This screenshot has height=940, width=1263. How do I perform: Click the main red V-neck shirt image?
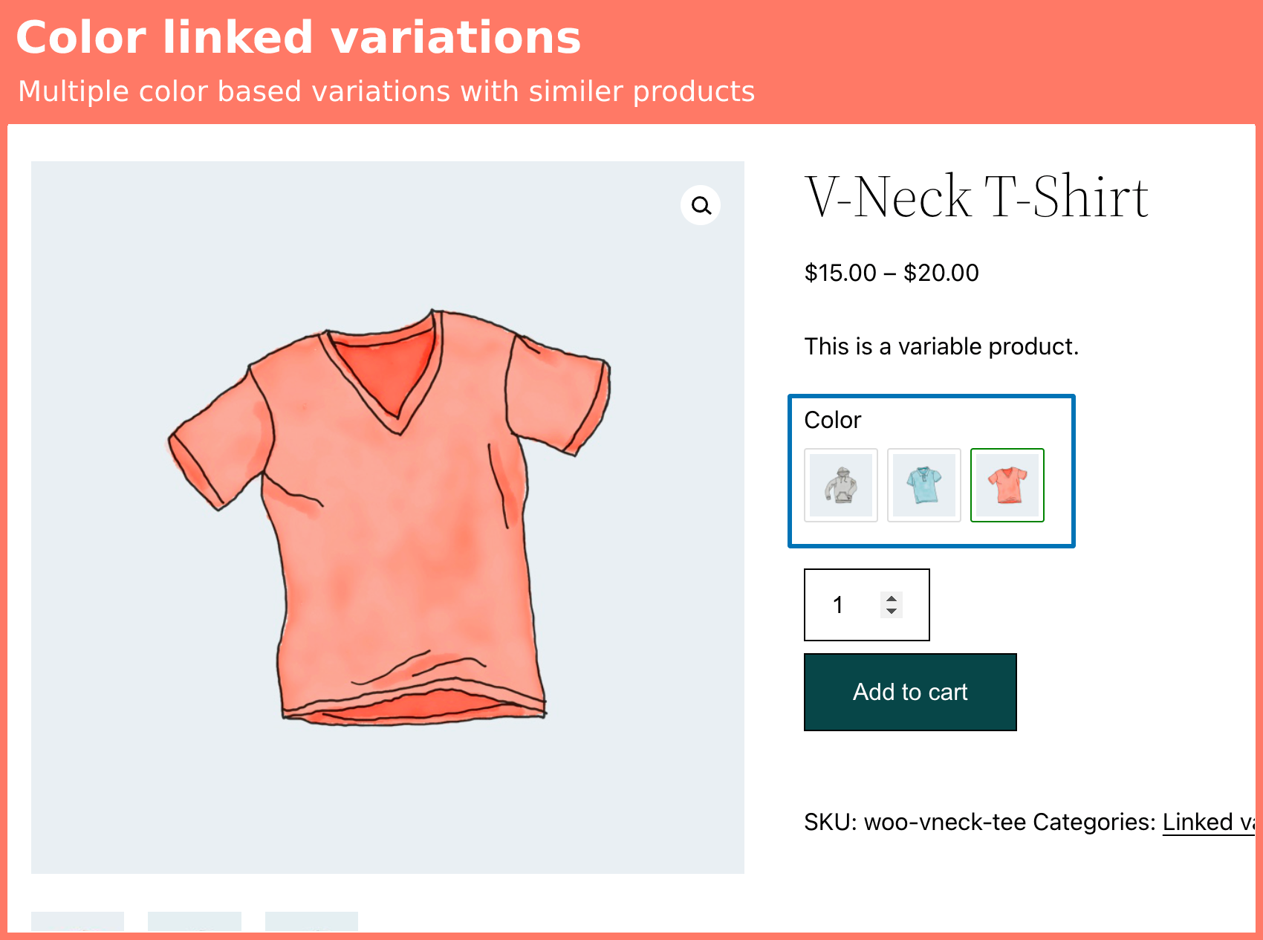[388, 517]
